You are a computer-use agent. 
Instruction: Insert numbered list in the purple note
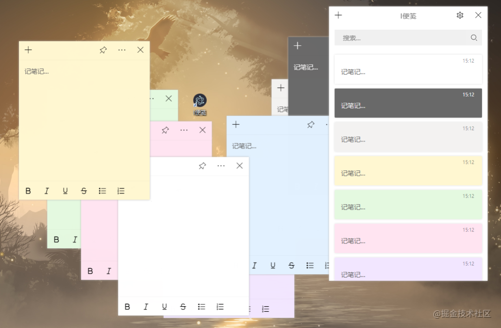[265, 309]
